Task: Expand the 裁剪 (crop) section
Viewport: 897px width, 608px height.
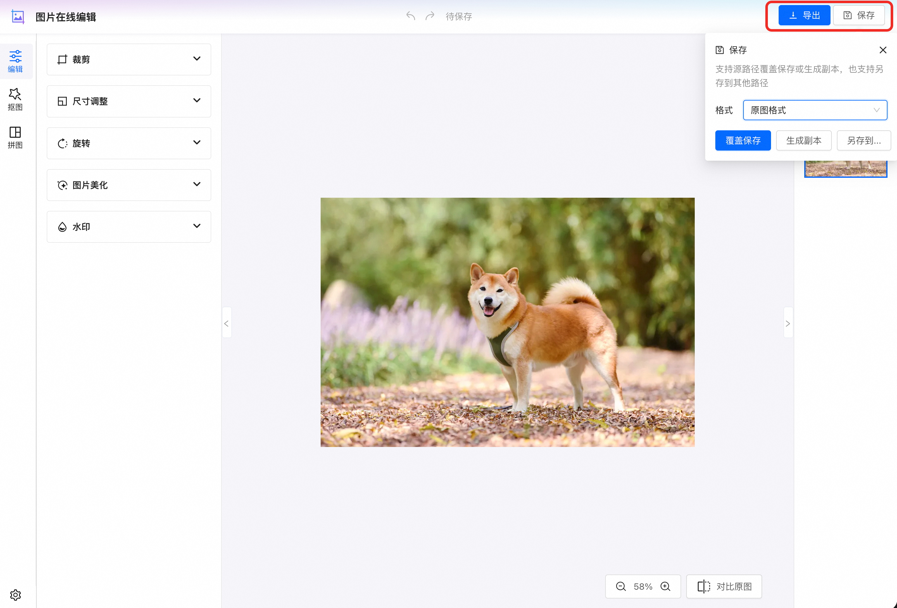Action: [x=129, y=59]
